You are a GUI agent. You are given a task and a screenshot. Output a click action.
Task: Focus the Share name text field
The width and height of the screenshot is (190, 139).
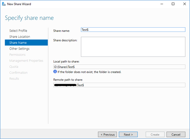point(133,30)
